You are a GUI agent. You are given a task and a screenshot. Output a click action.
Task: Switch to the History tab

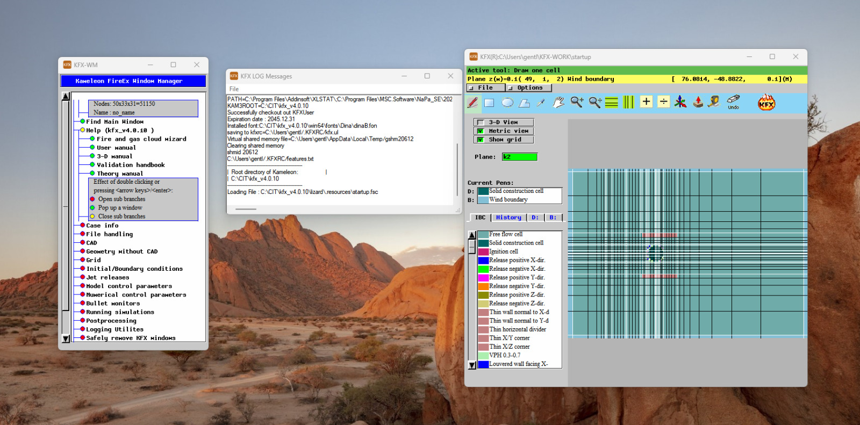pos(508,218)
